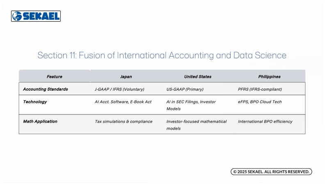
Task: Click the SEKAEL logo text
Action: tap(41, 16)
